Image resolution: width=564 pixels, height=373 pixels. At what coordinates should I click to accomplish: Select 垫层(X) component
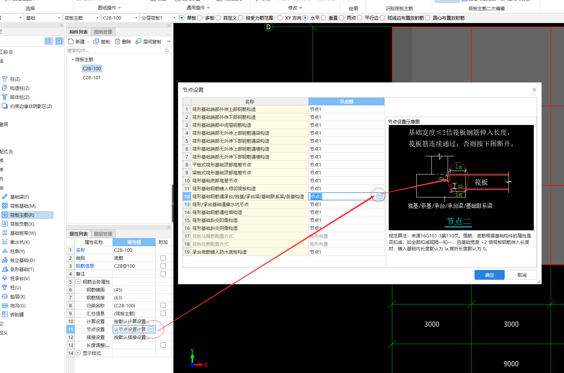(x=17, y=296)
